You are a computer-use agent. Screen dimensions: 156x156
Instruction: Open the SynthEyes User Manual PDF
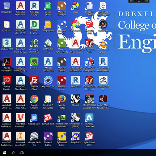tap(103, 6)
